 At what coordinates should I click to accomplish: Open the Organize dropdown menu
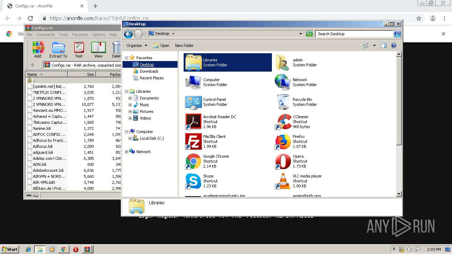pos(137,46)
